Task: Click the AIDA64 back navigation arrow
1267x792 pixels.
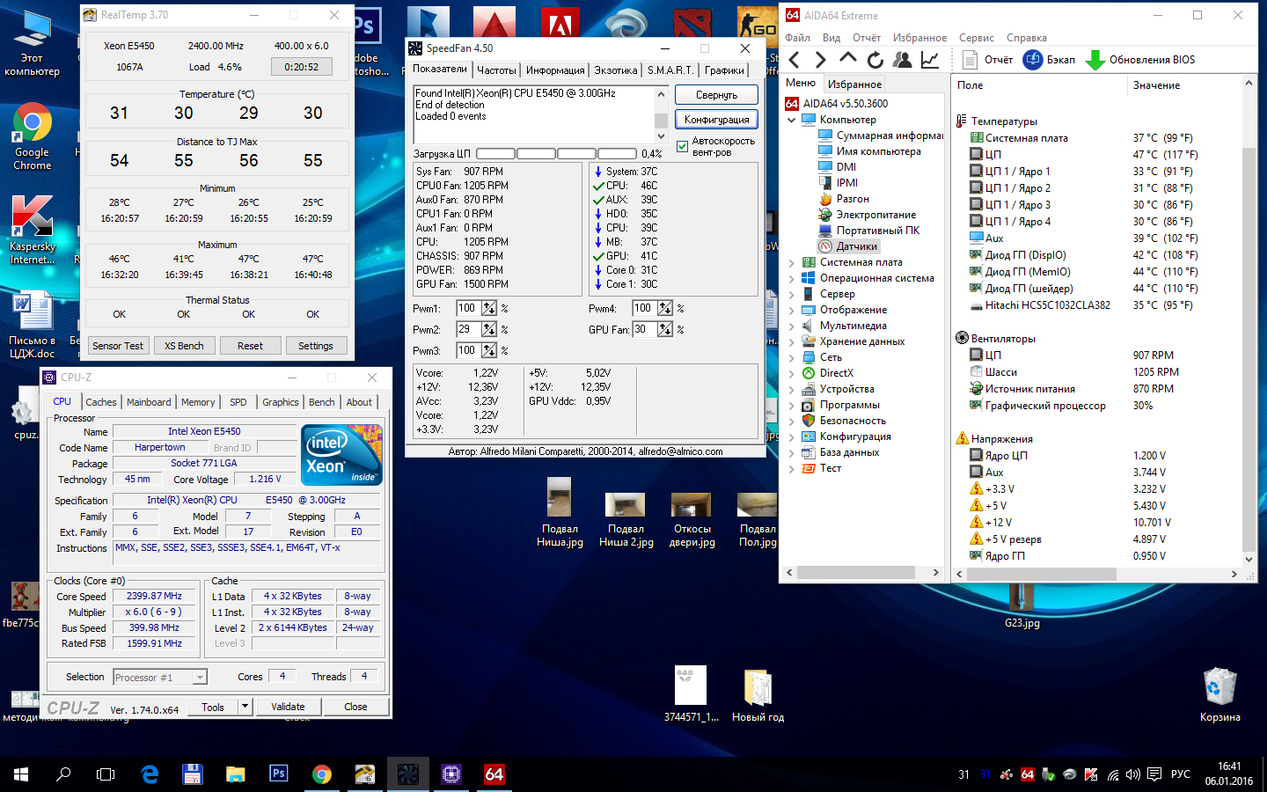Action: (x=795, y=60)
